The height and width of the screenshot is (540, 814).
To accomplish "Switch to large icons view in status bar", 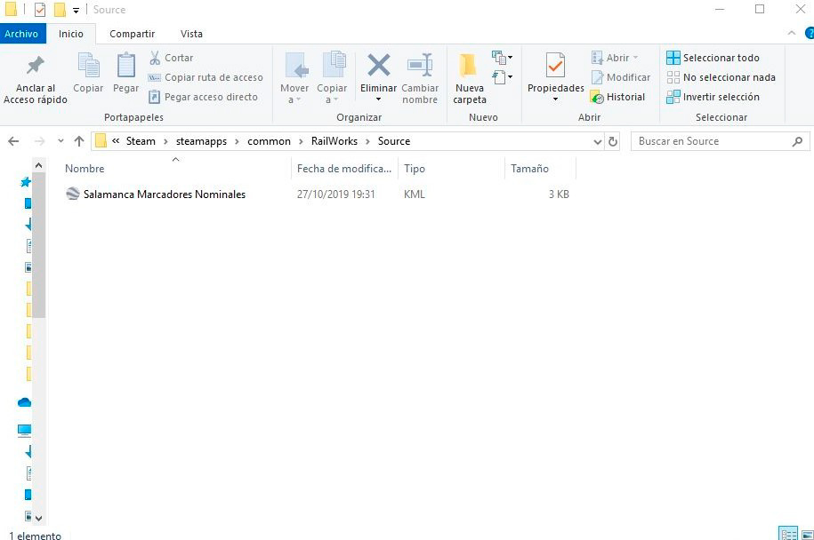I will tap(807, 534).
